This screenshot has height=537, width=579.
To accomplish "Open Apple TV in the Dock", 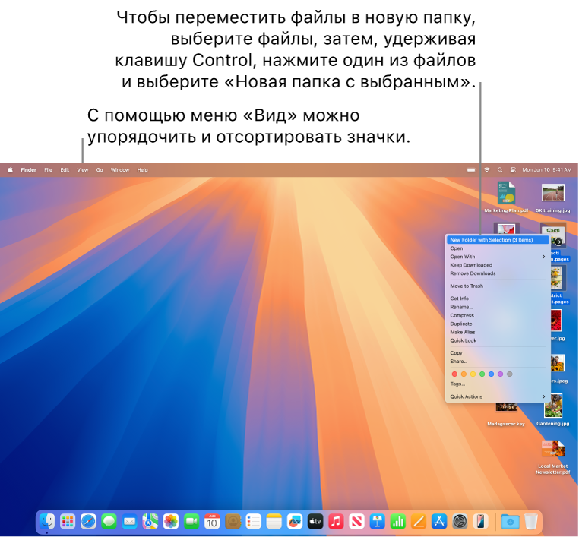I will pyautogui.click(x=315, y=522).
